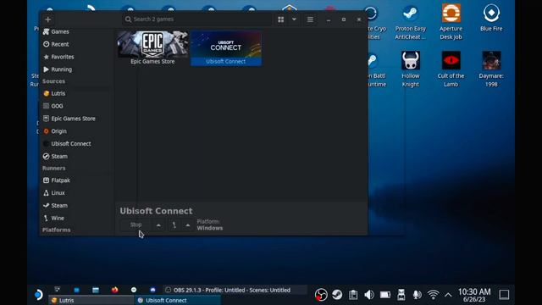Click the Sources section header
Image resolution: width=542 pixels, height=305 pixels.
coord(53,81)
